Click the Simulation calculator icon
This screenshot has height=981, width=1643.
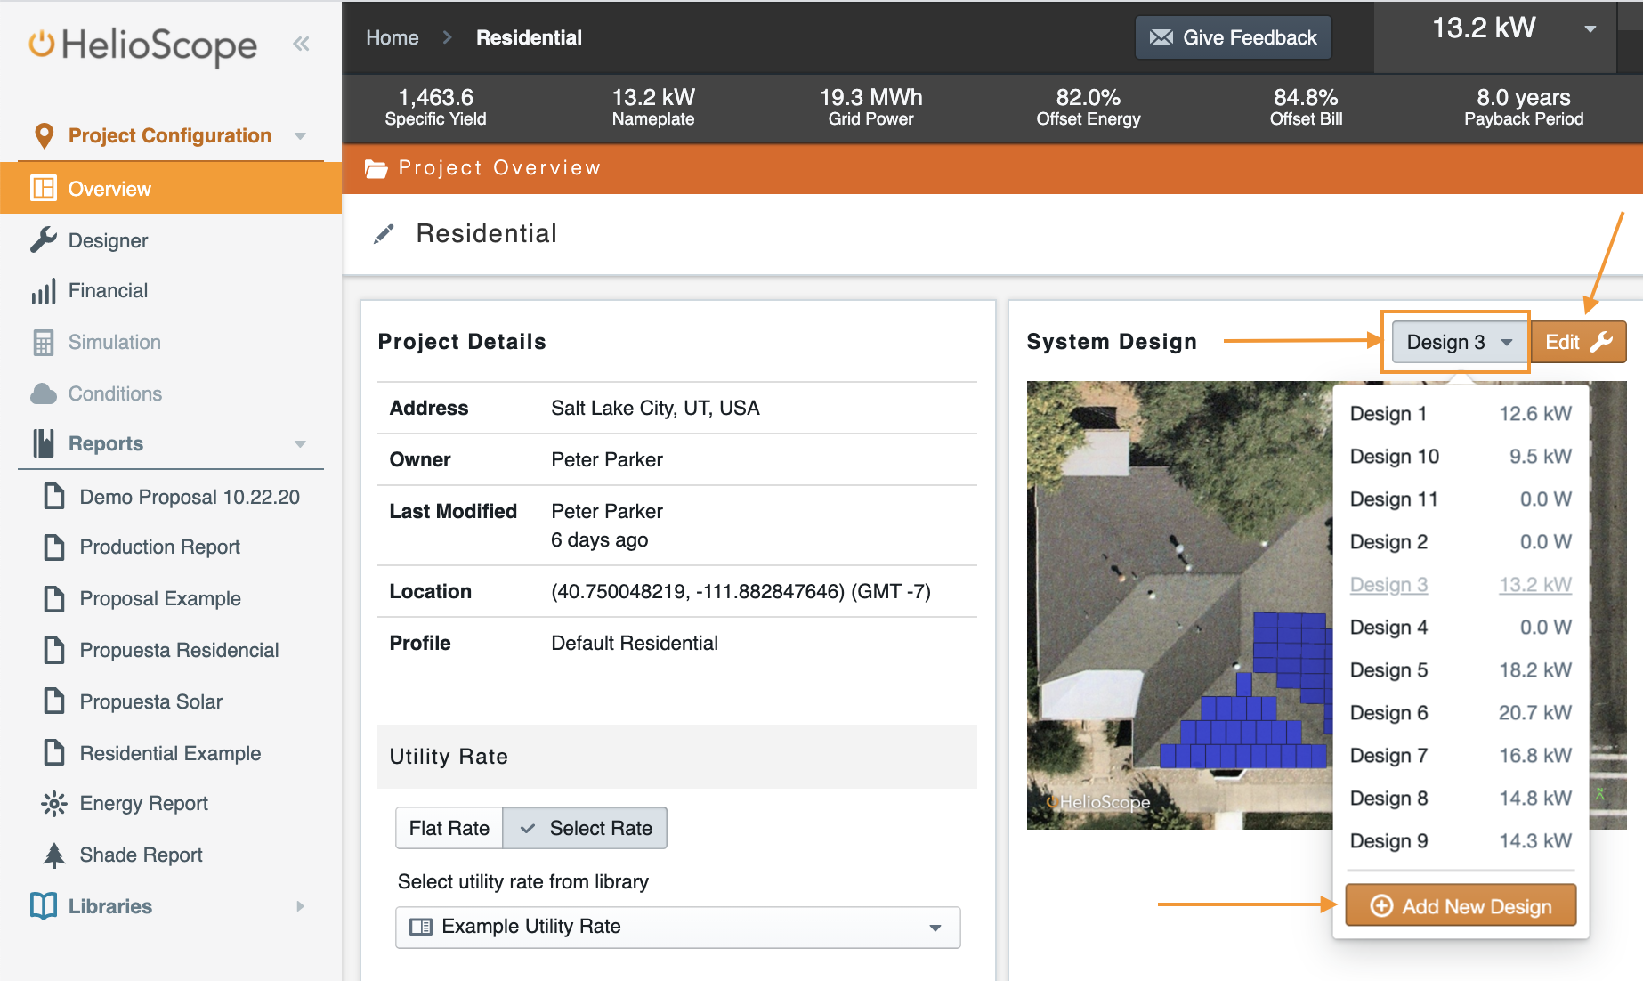44,342
